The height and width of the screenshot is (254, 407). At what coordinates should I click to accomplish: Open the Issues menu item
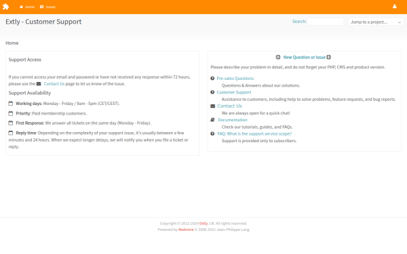(x=47, y=7)
